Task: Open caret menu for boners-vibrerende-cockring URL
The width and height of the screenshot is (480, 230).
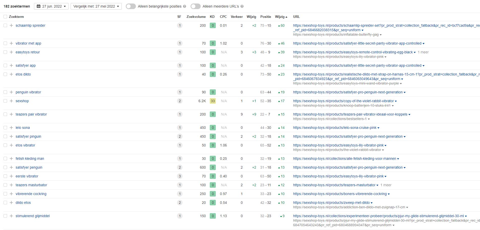Action: coord(389,194)
